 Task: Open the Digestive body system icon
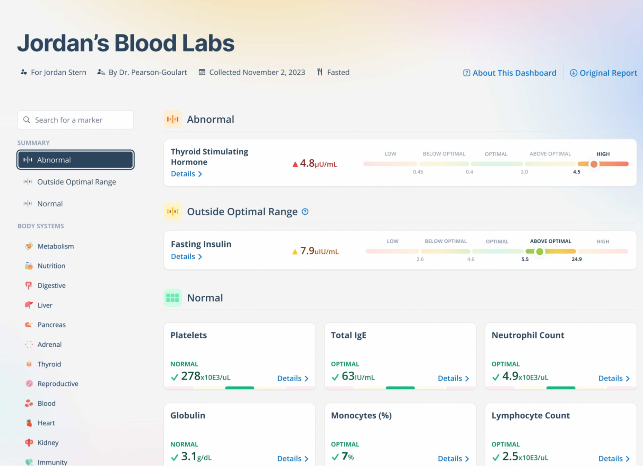[x=29, y=285]
